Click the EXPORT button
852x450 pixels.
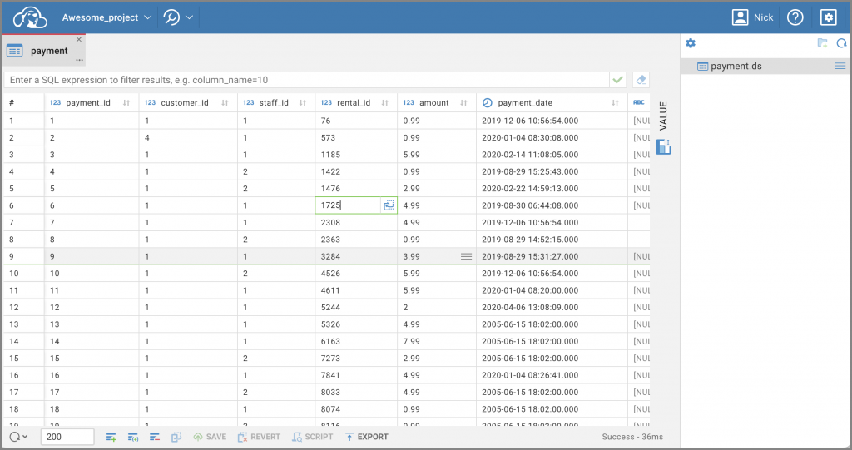coord(366,437)
